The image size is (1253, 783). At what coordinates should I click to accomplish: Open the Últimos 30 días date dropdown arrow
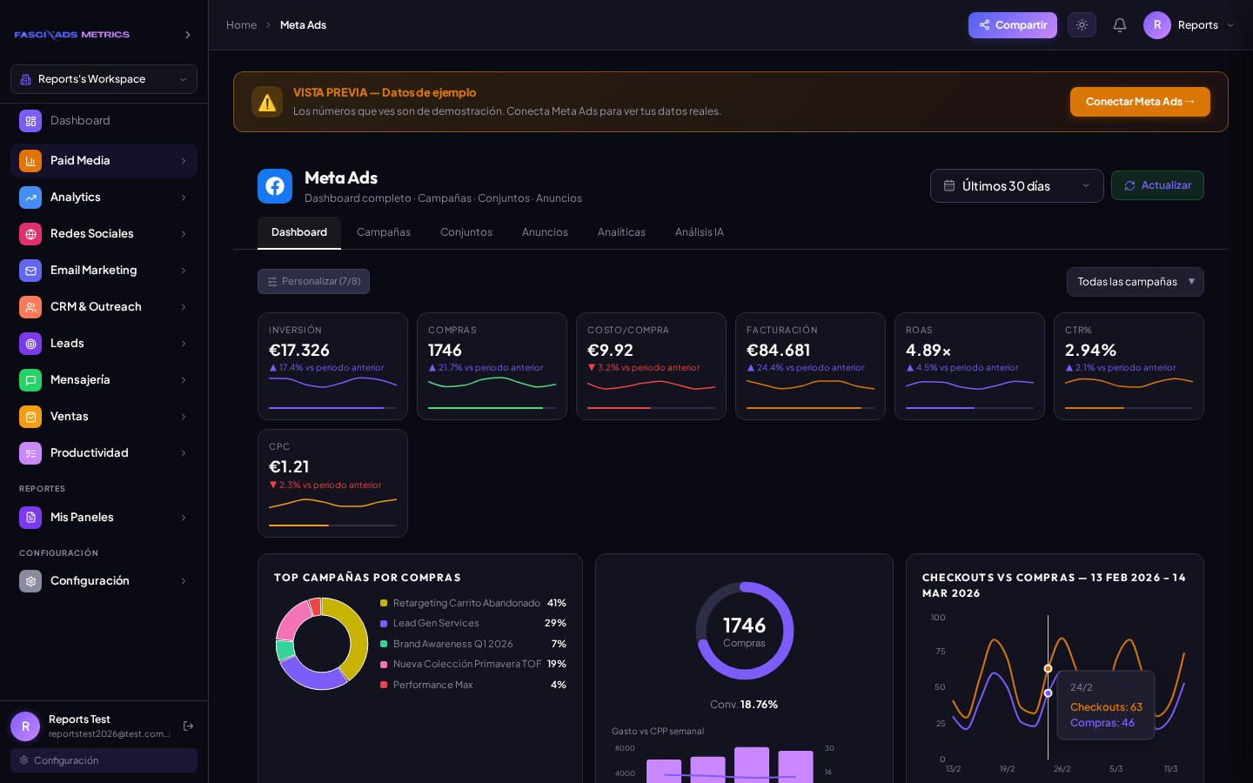[1086, 186]
